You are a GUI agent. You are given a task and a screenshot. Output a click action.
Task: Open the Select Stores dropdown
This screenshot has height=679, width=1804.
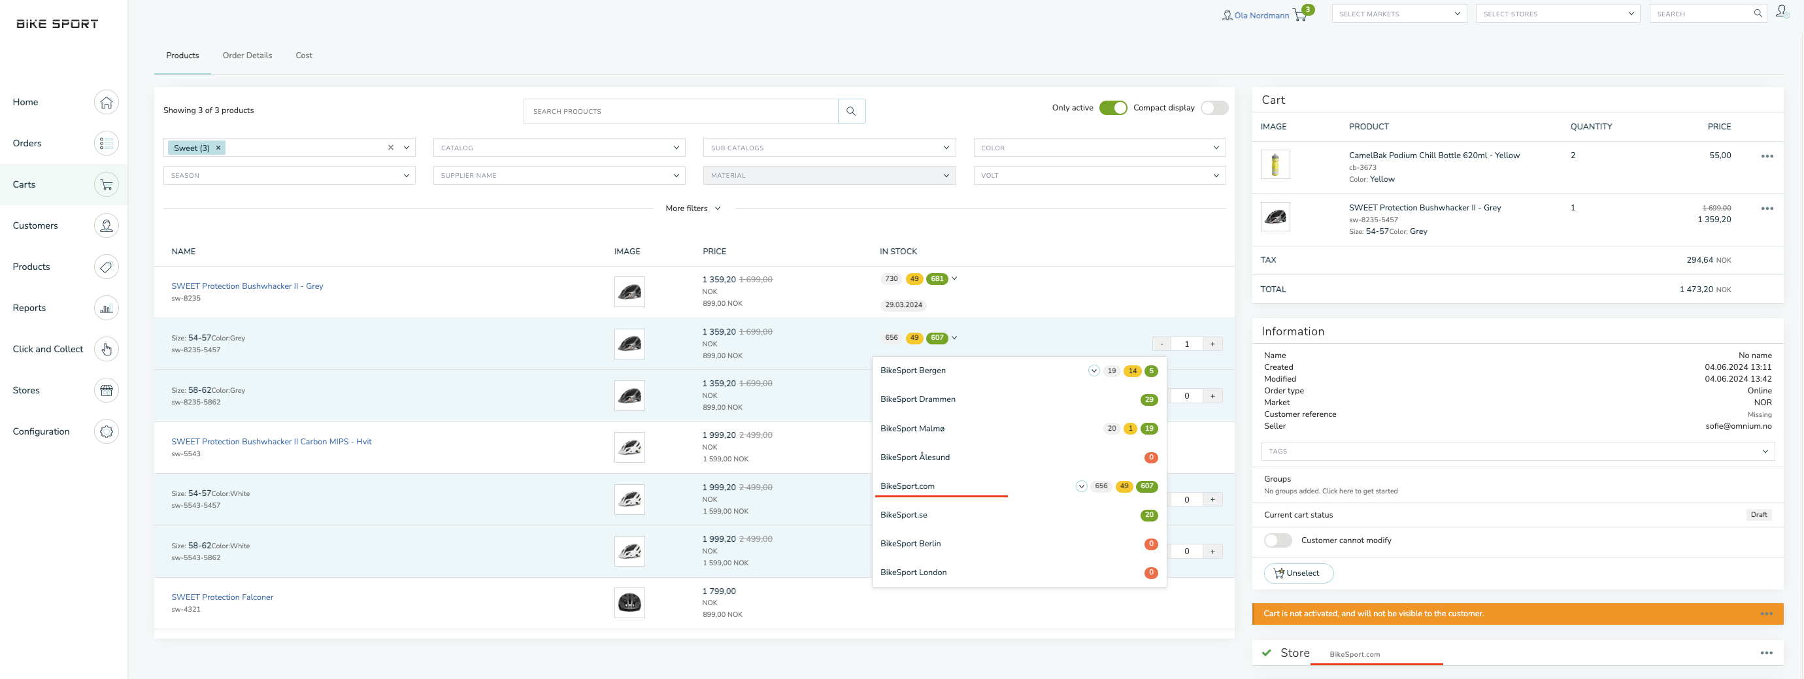click(x=1558, y=14)
